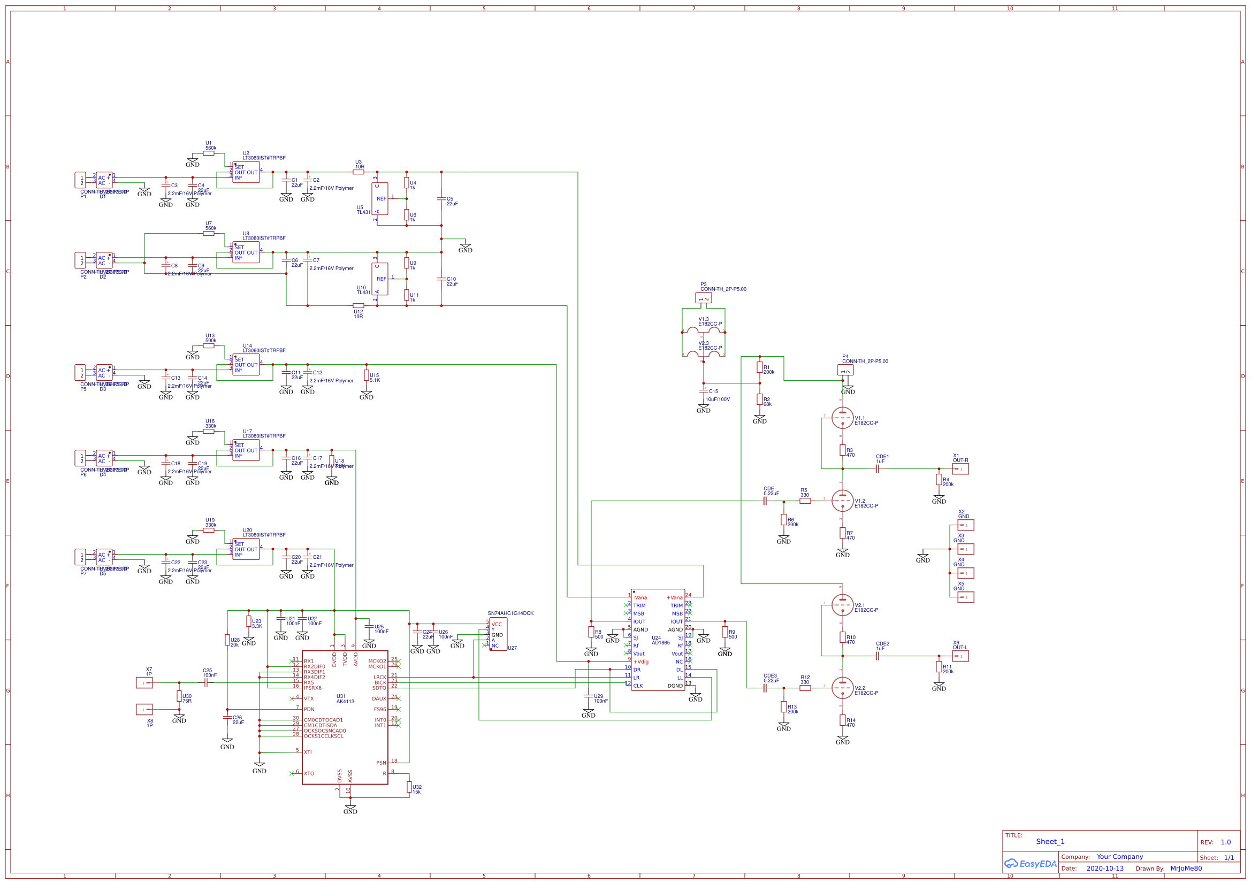
Task: Select the TL431 reference symbol U5
Action: pos(380,199)
